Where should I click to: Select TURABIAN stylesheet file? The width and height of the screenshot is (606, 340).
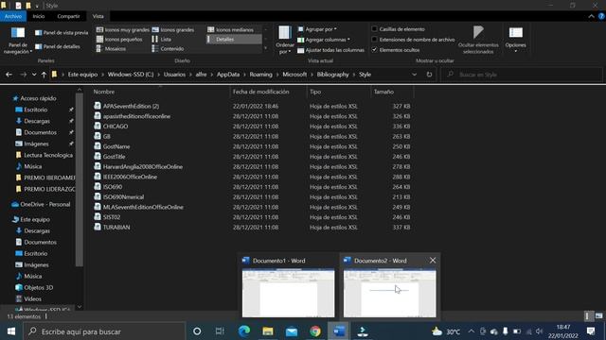pos(112,227)
